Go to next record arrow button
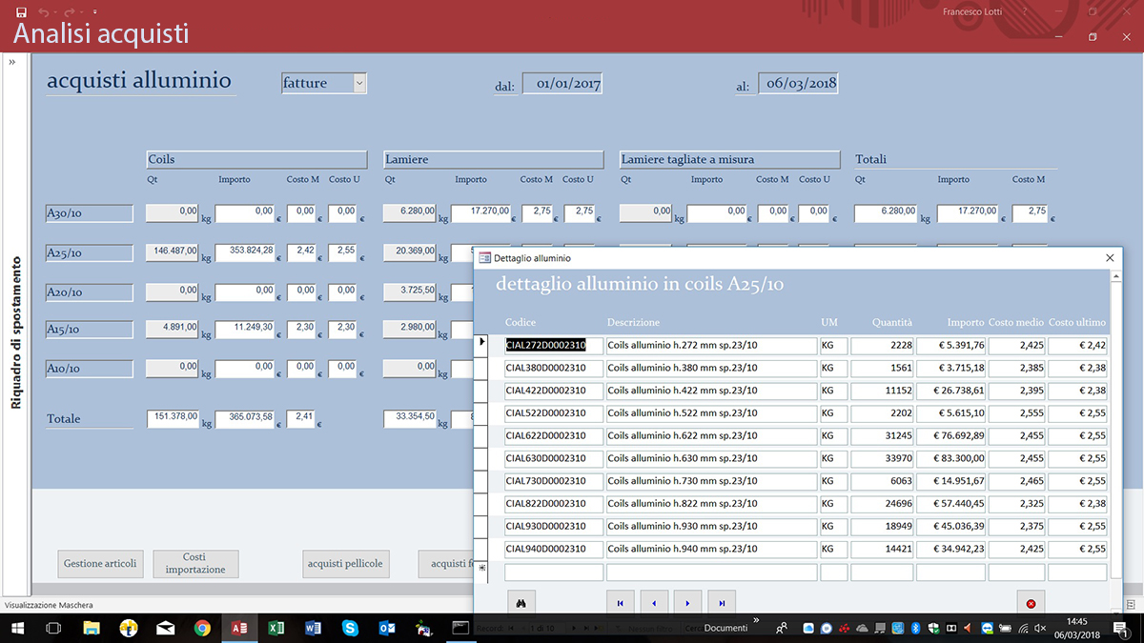Image resolution: width=1144 pixels, height=643 pixels. [687, 602]
